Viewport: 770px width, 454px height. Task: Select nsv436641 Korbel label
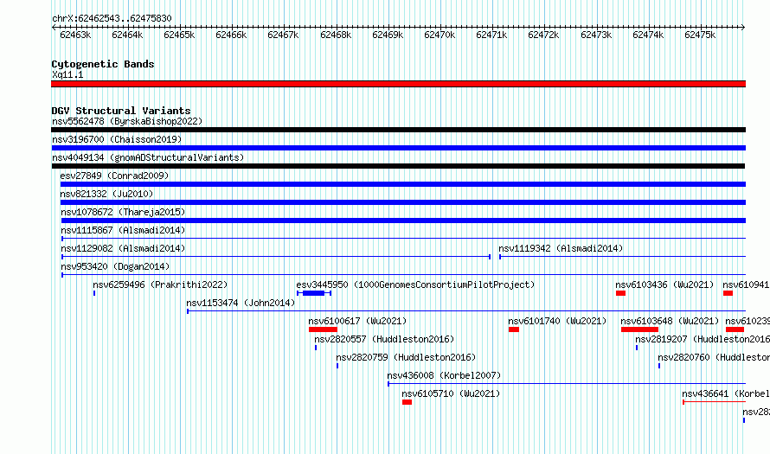pos(726,393)
